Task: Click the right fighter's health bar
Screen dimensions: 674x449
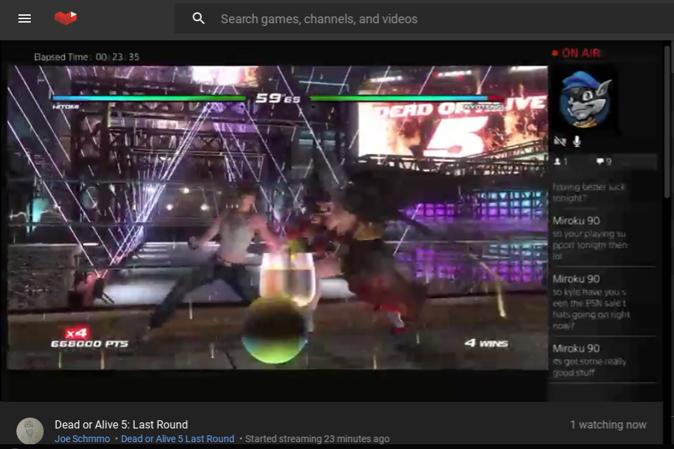Action: click(x=406, y=98)
